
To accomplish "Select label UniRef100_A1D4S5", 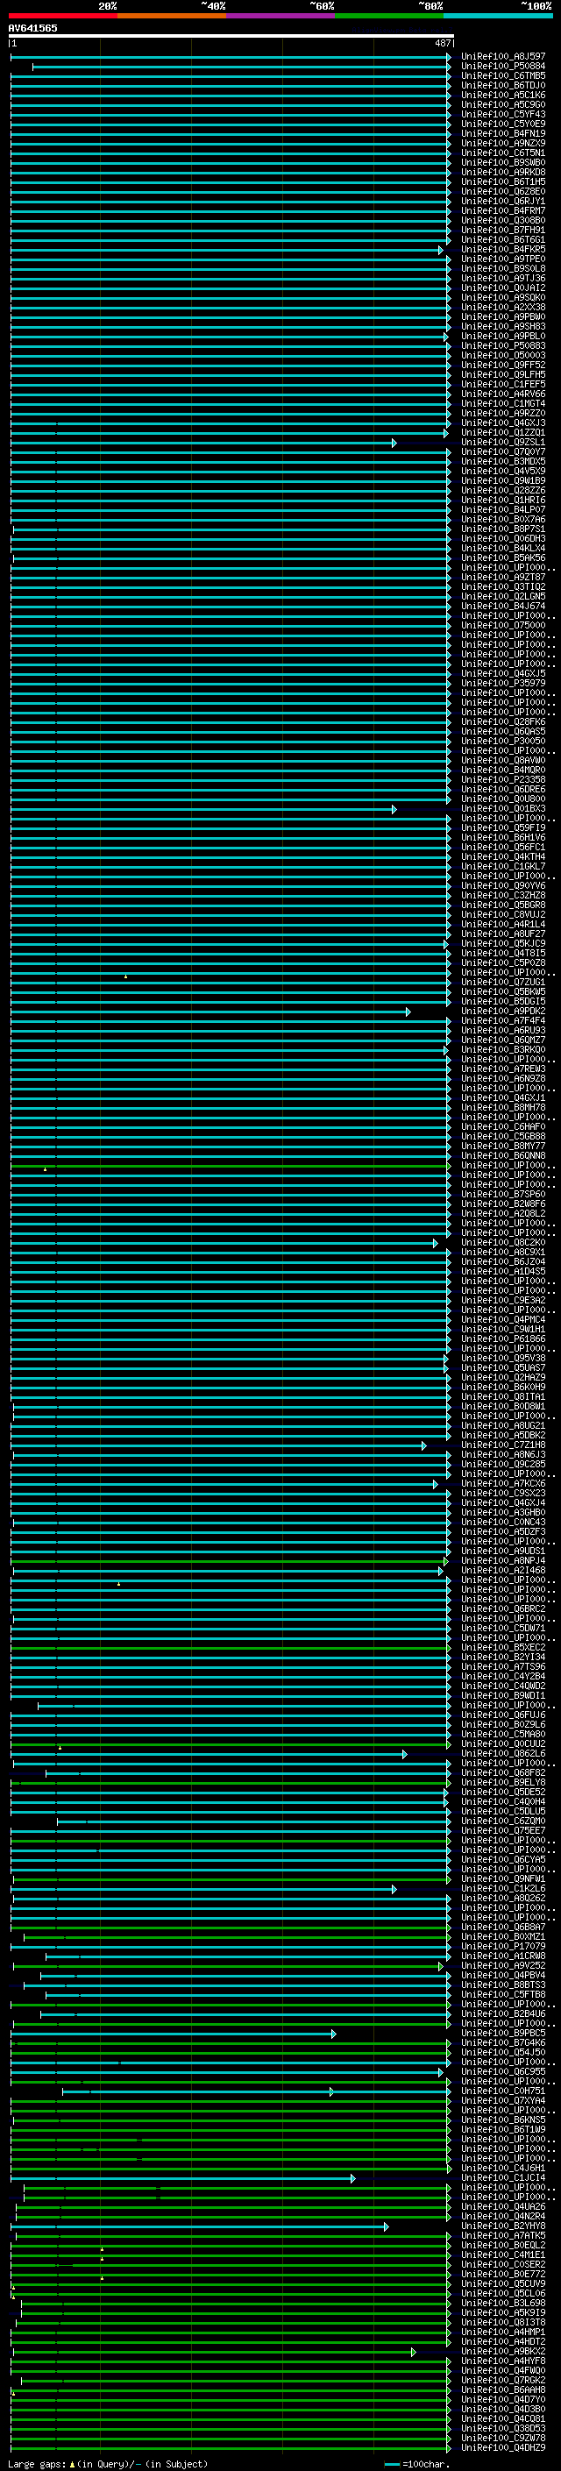I will pyautogui.click(x=503, y=1272).
